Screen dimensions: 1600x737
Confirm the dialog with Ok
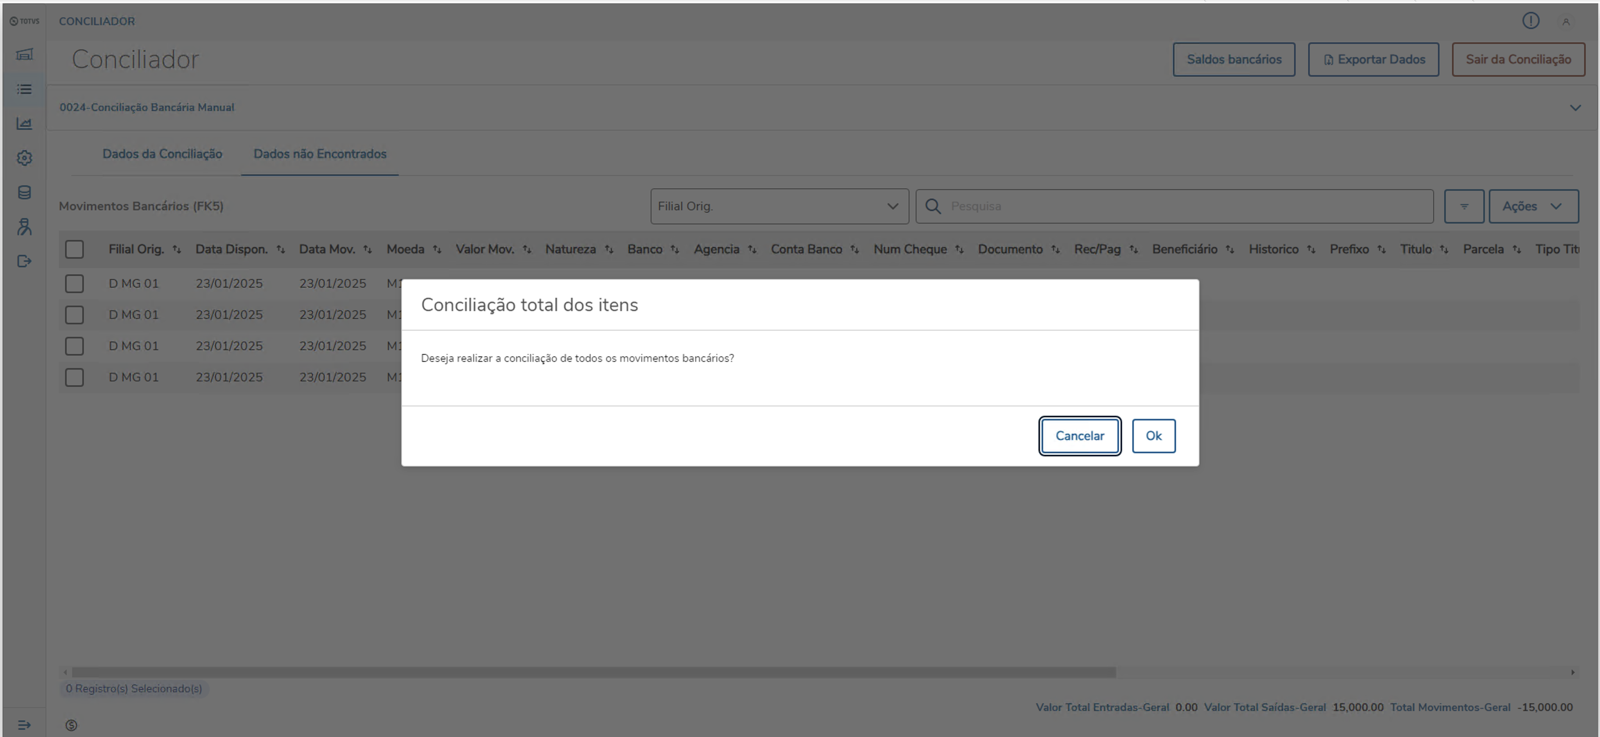pyautogui.click(x=1153, y=436)
